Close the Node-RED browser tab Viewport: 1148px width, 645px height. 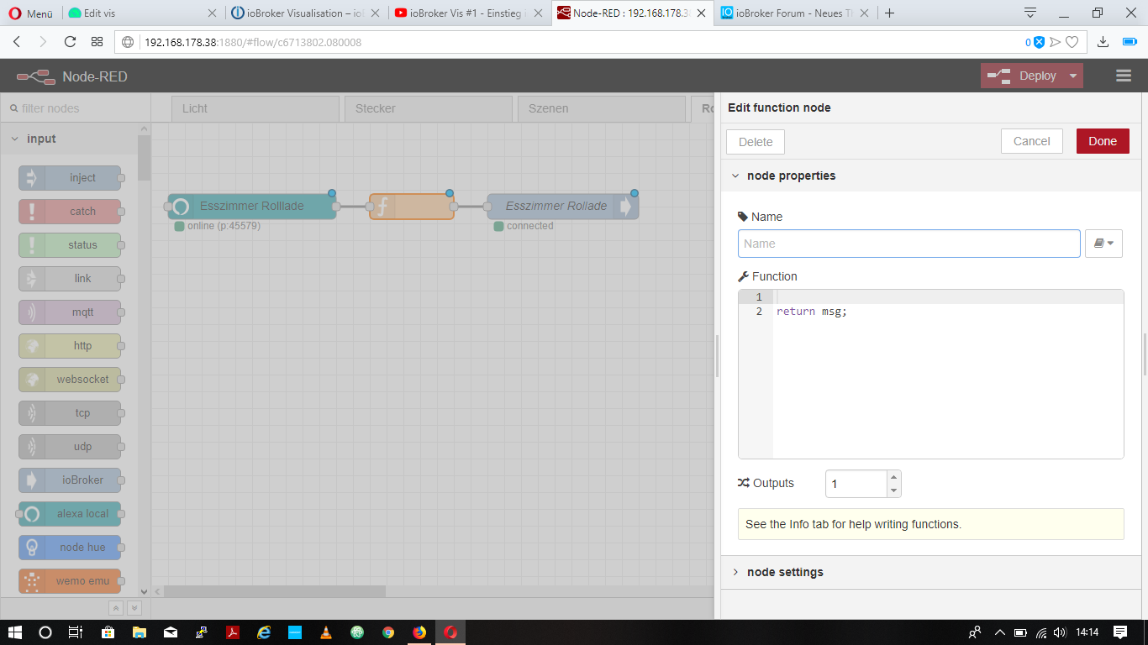coord(702,13)
